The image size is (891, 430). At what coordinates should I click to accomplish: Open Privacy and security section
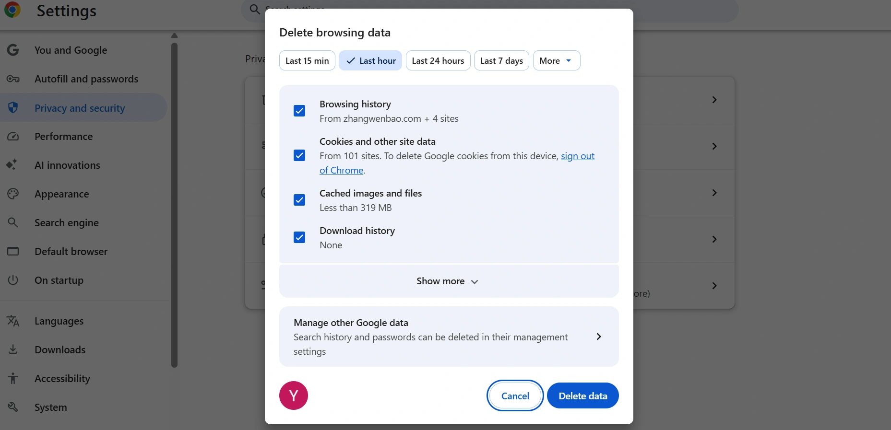tap(83, 107)
